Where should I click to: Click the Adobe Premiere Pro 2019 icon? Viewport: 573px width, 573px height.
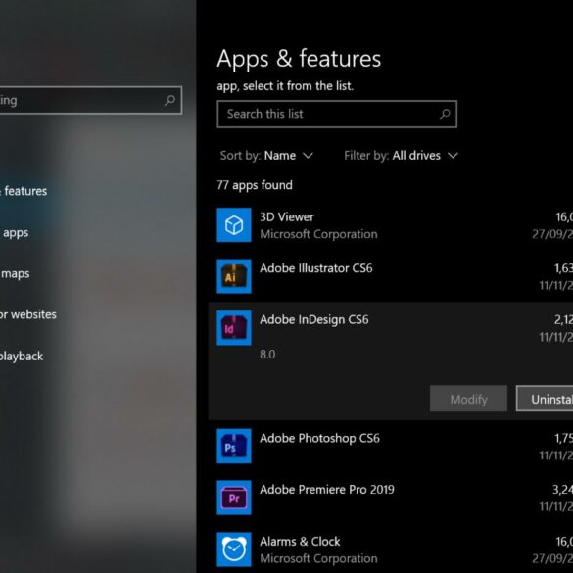pos(234,498)
